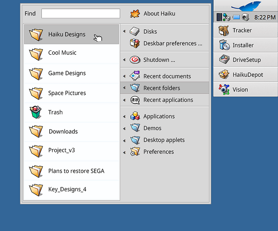This screenshot has width=278, height=231.
Task: Expand the Preferences submenu arrow
Action: tap(124, 152)
